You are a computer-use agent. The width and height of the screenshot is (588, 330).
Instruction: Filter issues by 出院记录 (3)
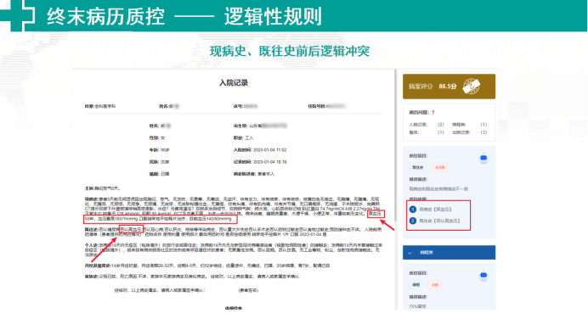[x=470, y=132]
